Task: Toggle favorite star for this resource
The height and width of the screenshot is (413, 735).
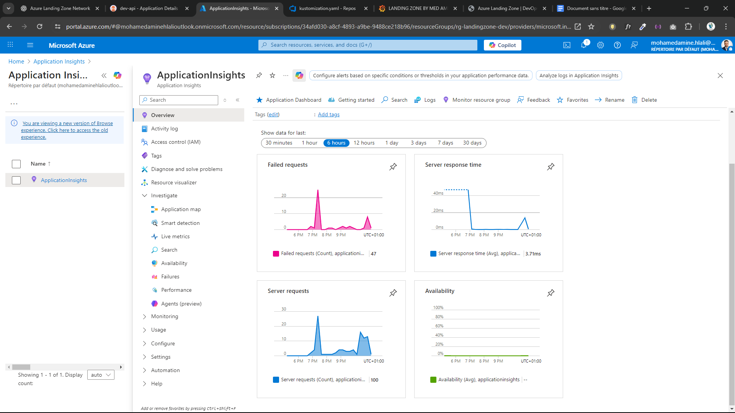Action: (272, 76)
